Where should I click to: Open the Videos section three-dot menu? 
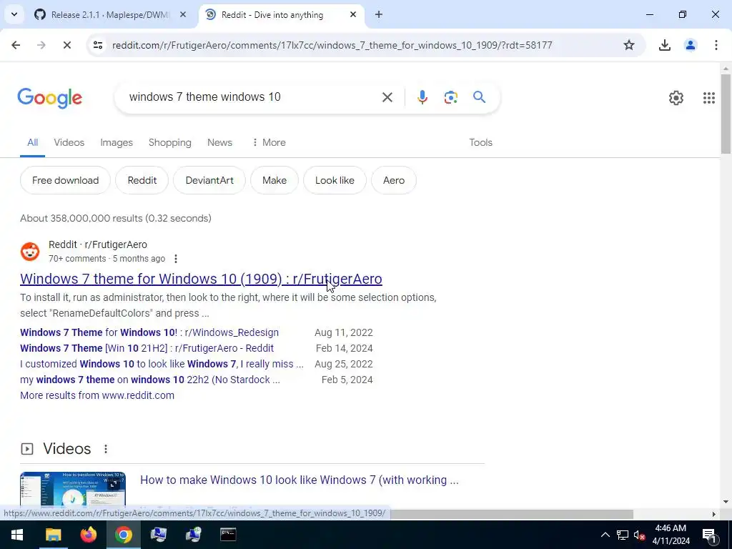click(x=106, y=449)
